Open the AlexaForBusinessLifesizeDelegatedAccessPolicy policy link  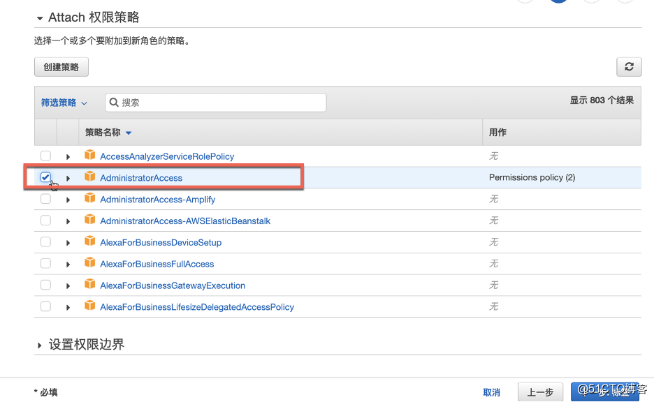[x=197, y=307]
